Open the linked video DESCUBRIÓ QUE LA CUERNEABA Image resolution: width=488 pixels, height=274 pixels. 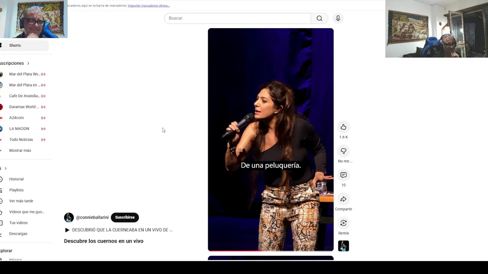coord(122,230)
